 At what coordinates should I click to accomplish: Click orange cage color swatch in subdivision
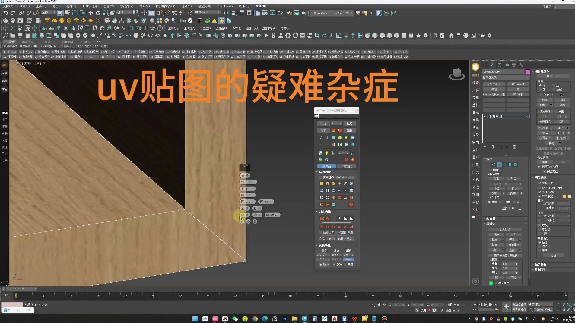click(x=564, y=197)
